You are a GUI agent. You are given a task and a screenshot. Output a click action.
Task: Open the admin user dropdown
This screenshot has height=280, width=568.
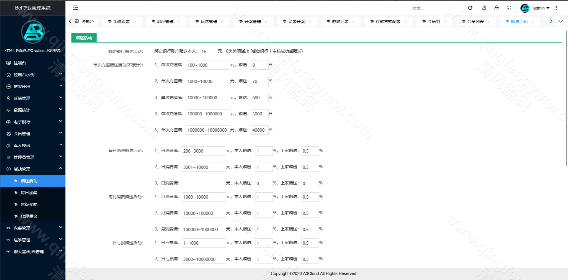541,8
